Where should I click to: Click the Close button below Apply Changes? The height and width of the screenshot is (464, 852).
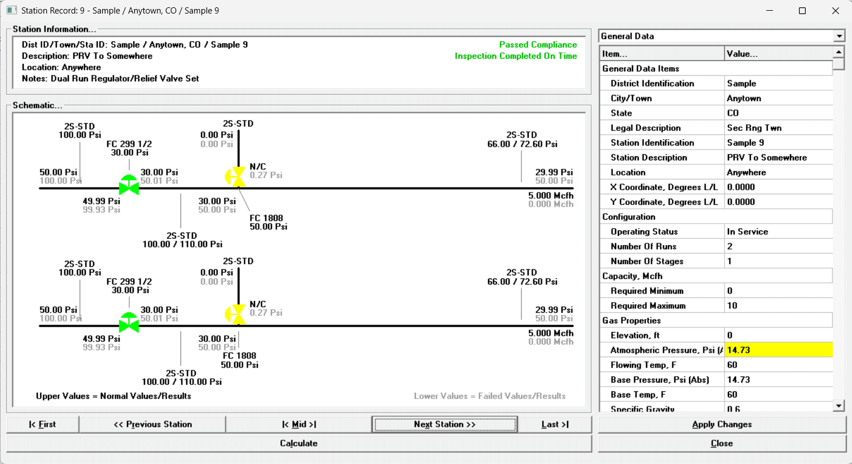coord(722,444)
